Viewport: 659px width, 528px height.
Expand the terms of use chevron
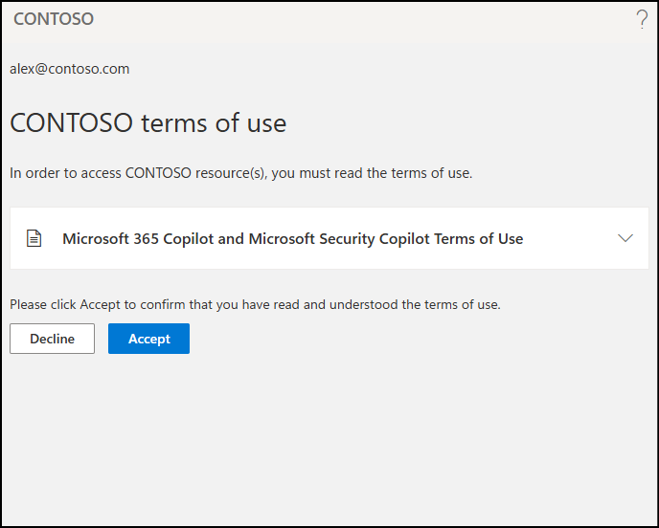point(625,238)
